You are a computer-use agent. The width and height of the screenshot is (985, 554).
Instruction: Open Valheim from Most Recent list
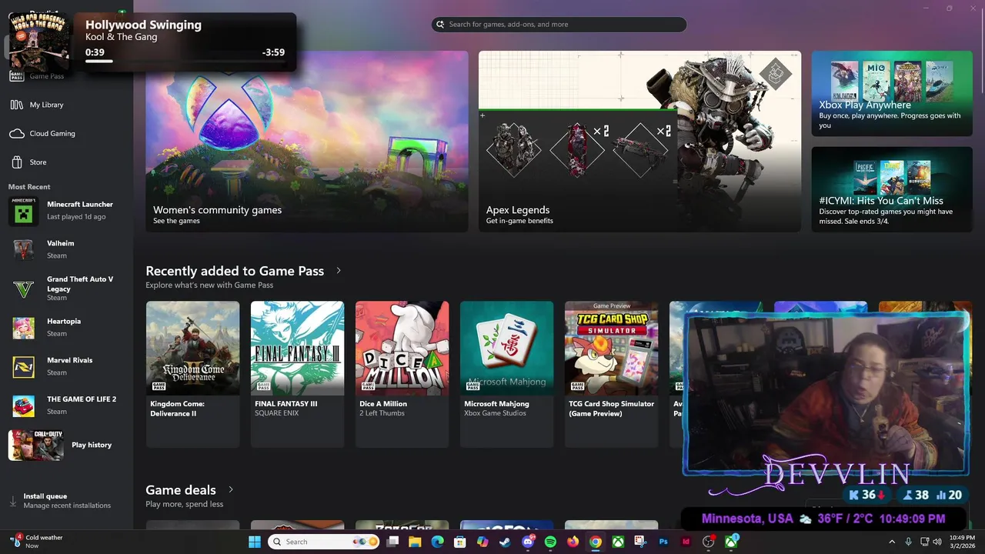click(65, 249)
